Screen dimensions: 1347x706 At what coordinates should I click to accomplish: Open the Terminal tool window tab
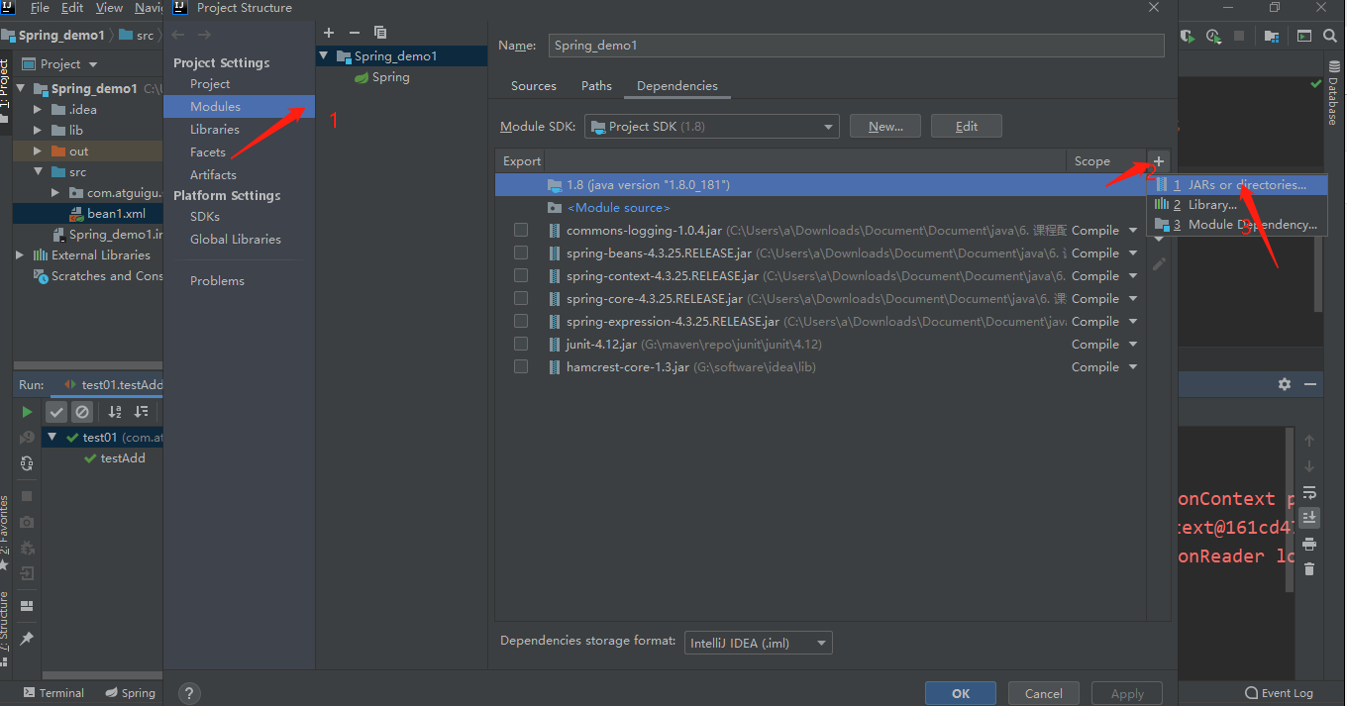pos(53,693)
